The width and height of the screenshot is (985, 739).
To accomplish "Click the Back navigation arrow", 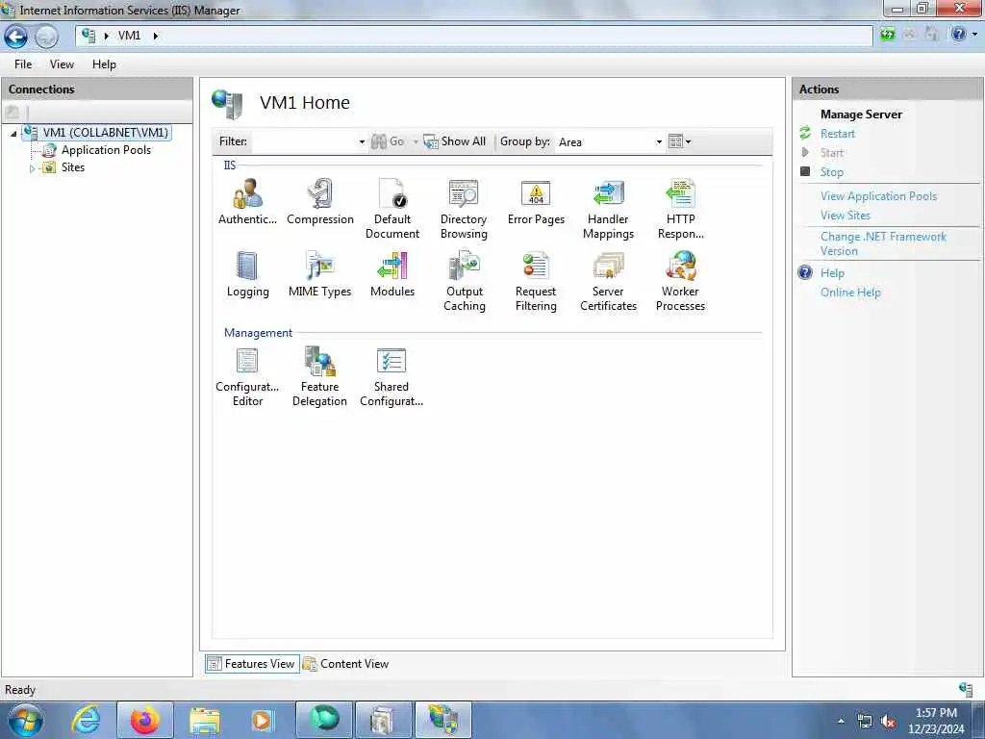I will [x=15, y=37].
